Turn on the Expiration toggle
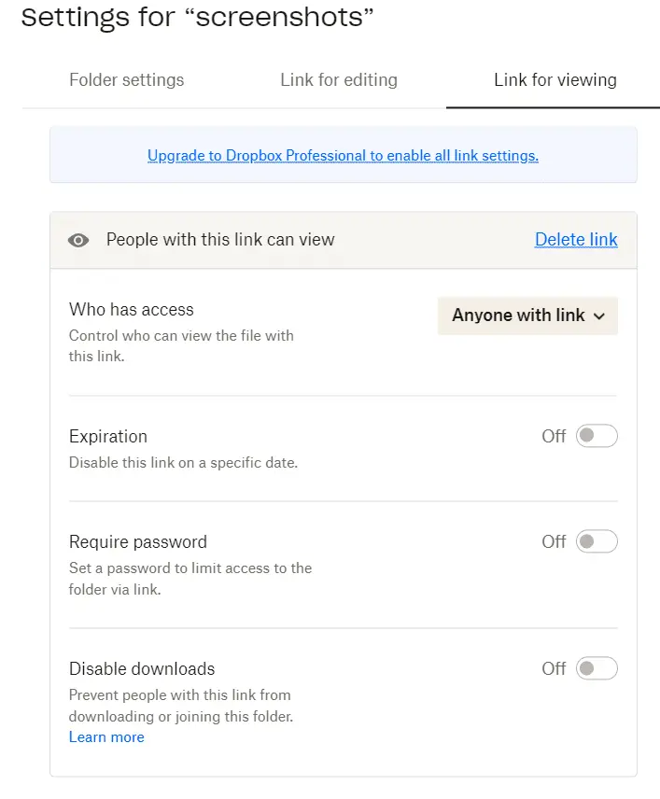The image size is (660, 799). pos(597,436)
